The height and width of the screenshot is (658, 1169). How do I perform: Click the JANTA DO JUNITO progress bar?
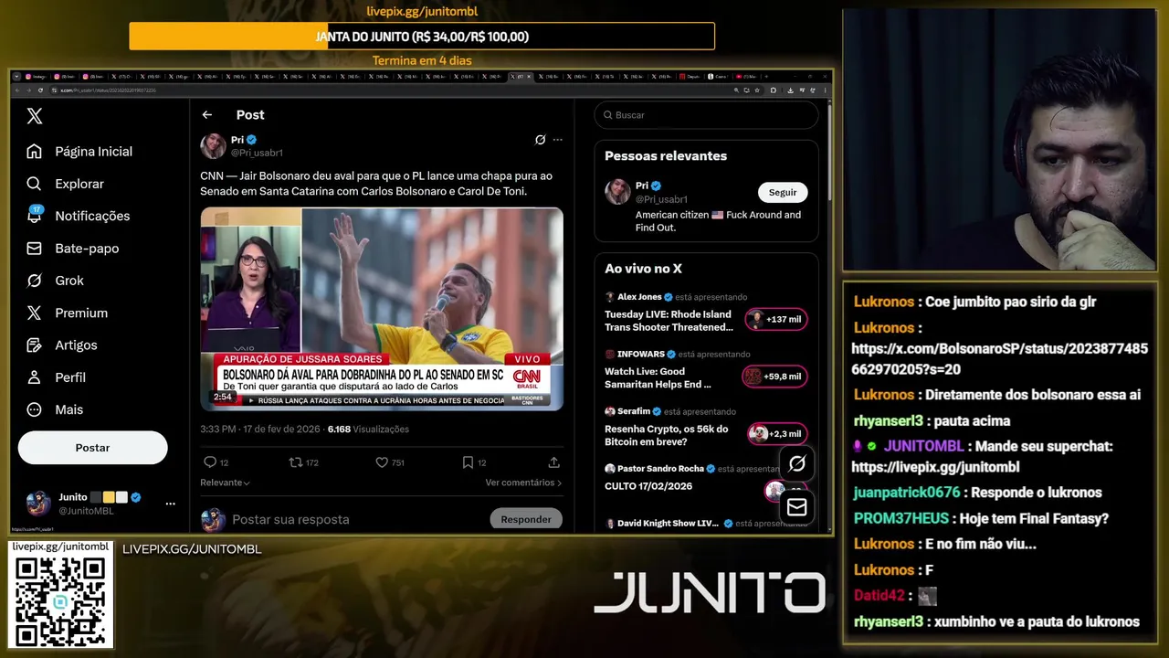tap(422, 37)
